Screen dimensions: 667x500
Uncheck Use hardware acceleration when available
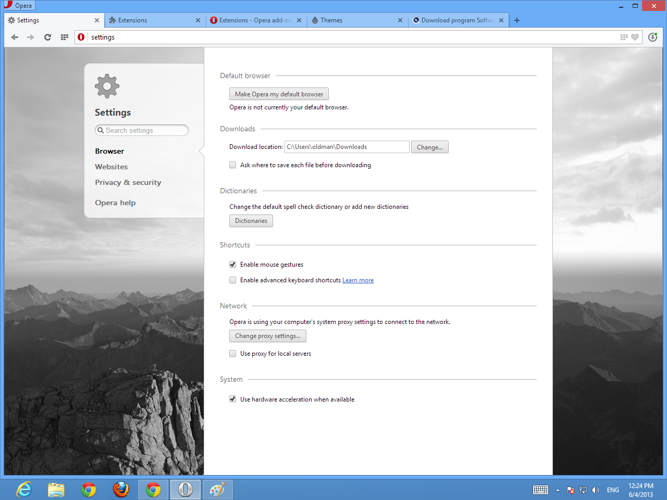tap(233, 399)
